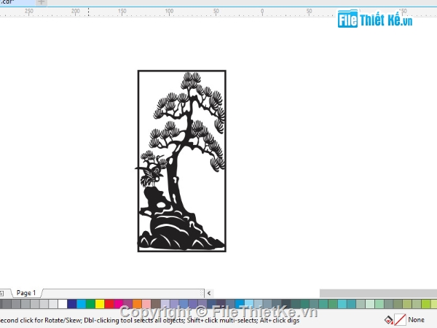Open a new document with the plus tab
The height and width of the screenshot is (328, 437).
[x=42, y=2]
